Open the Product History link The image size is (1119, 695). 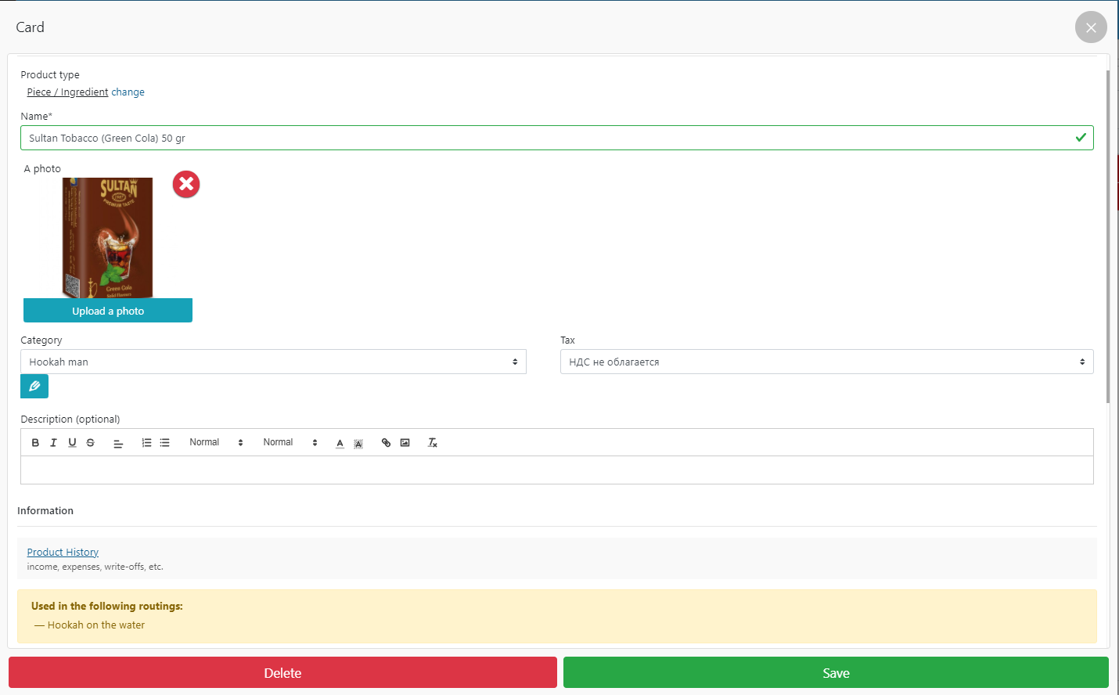[63, 553]
